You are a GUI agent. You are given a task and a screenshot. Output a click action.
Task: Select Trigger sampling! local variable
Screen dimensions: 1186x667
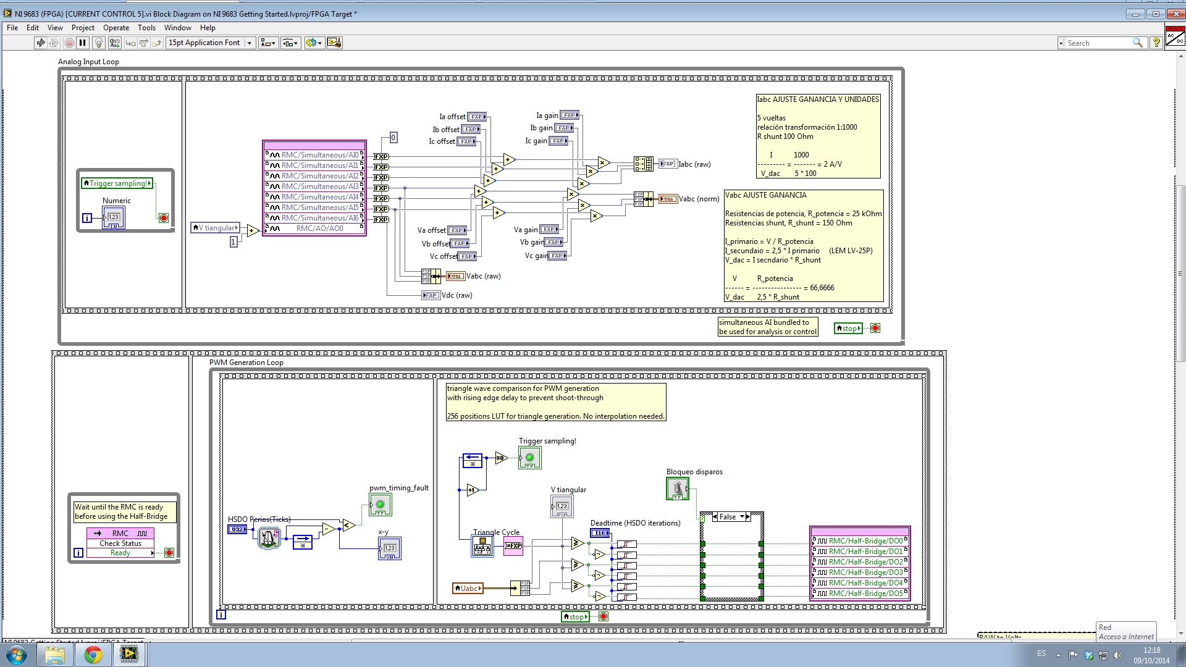point(117,183)
